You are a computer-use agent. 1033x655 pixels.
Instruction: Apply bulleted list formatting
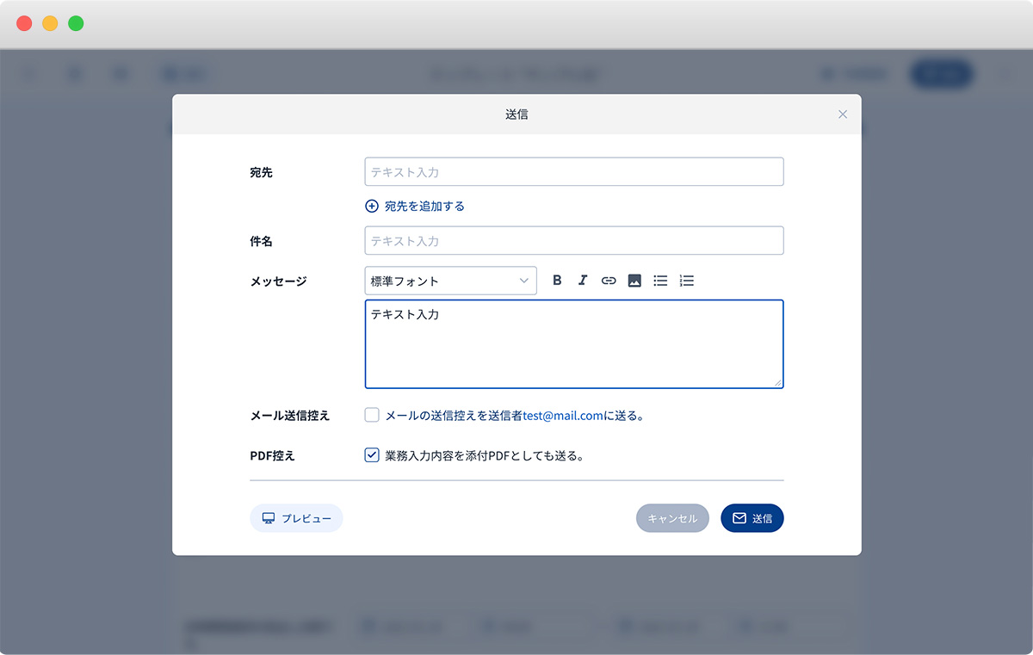click(660, 281)
